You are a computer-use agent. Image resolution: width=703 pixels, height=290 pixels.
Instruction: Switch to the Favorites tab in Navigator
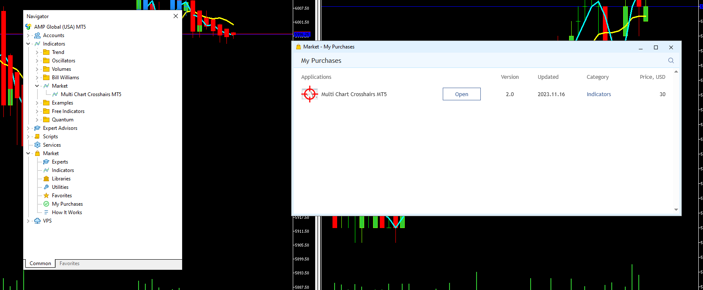point(69,263)
